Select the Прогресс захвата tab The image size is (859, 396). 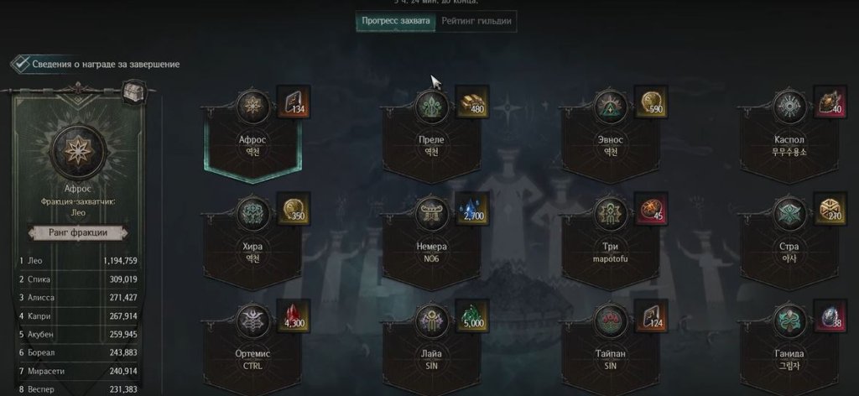(x=396, y=21)
